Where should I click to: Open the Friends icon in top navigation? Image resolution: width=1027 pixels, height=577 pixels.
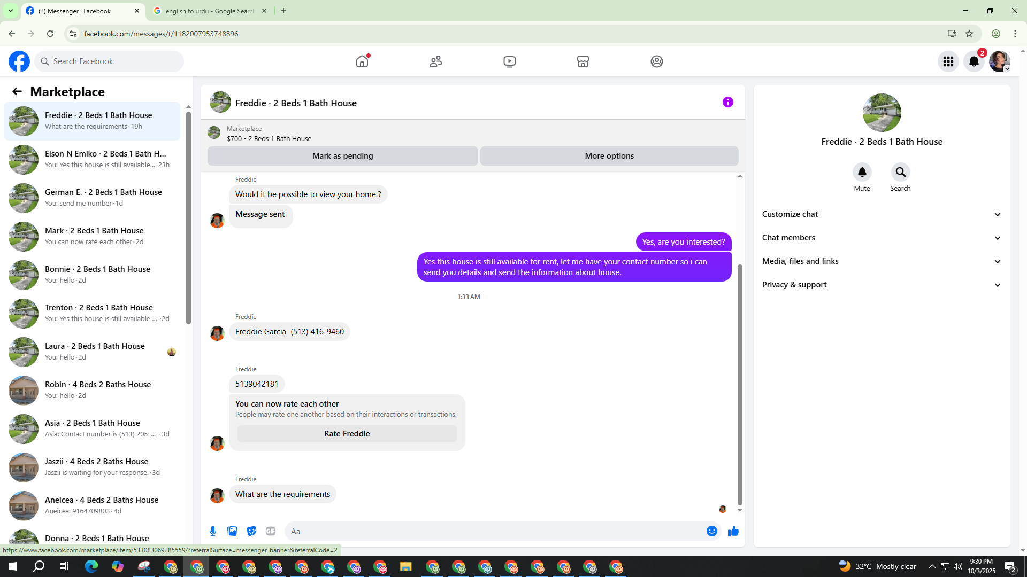coord(436,61)
